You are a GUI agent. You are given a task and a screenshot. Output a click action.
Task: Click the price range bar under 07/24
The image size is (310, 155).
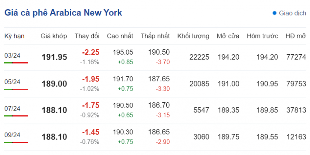[x=16, y=115]
